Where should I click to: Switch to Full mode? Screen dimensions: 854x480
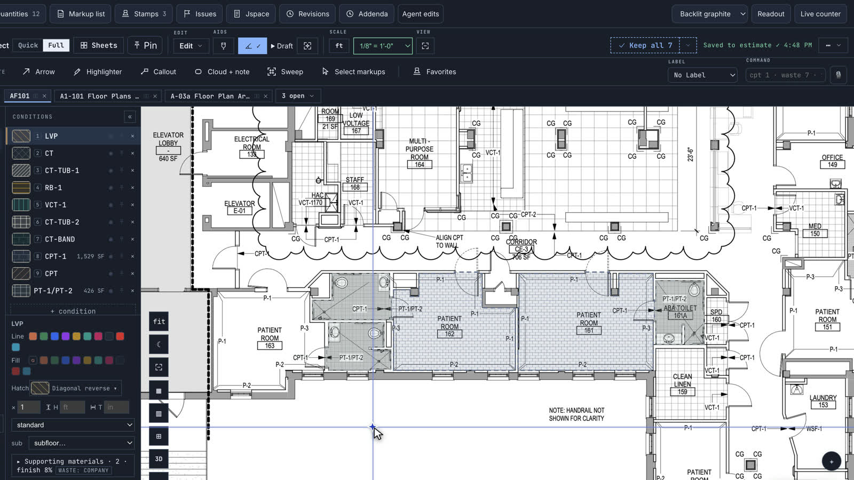pyautogui.click(x=56, y=45)
